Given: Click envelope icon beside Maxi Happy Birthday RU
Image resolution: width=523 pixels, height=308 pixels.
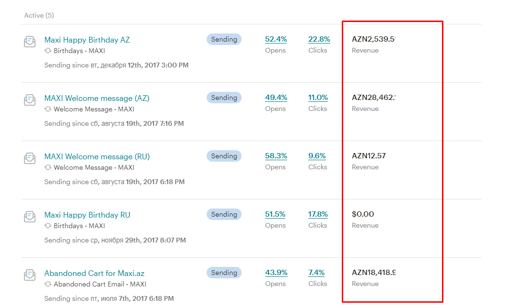Looking at the screenshot, I should pos(30,217).
